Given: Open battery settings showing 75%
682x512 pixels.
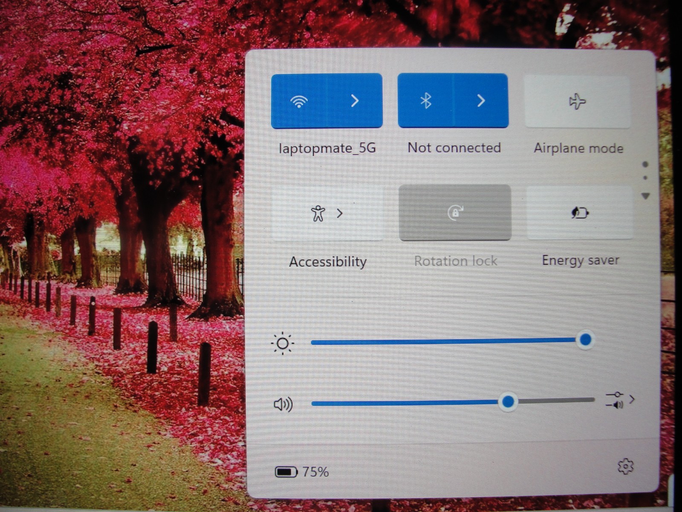Looking at the screenshot, I should point(302,472).
